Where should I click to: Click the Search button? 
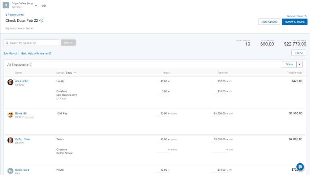point(68,43)
